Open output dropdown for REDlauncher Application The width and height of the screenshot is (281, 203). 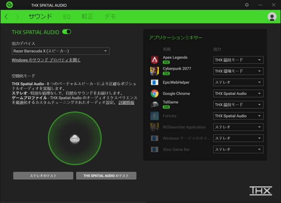238,127
